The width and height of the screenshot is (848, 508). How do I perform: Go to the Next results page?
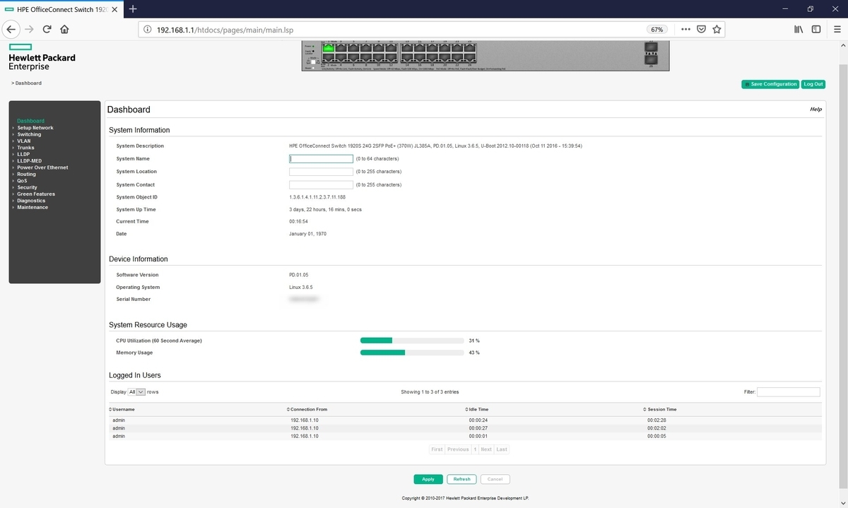click(486, 449)
